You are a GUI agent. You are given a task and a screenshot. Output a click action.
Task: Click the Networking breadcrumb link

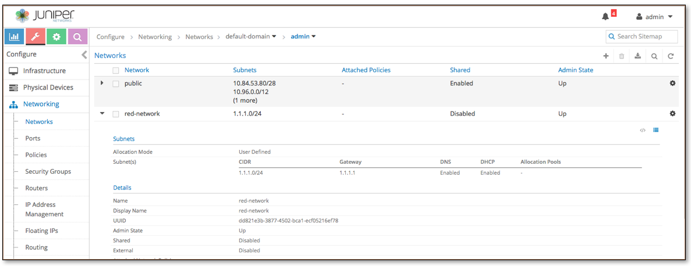(155, 37)
